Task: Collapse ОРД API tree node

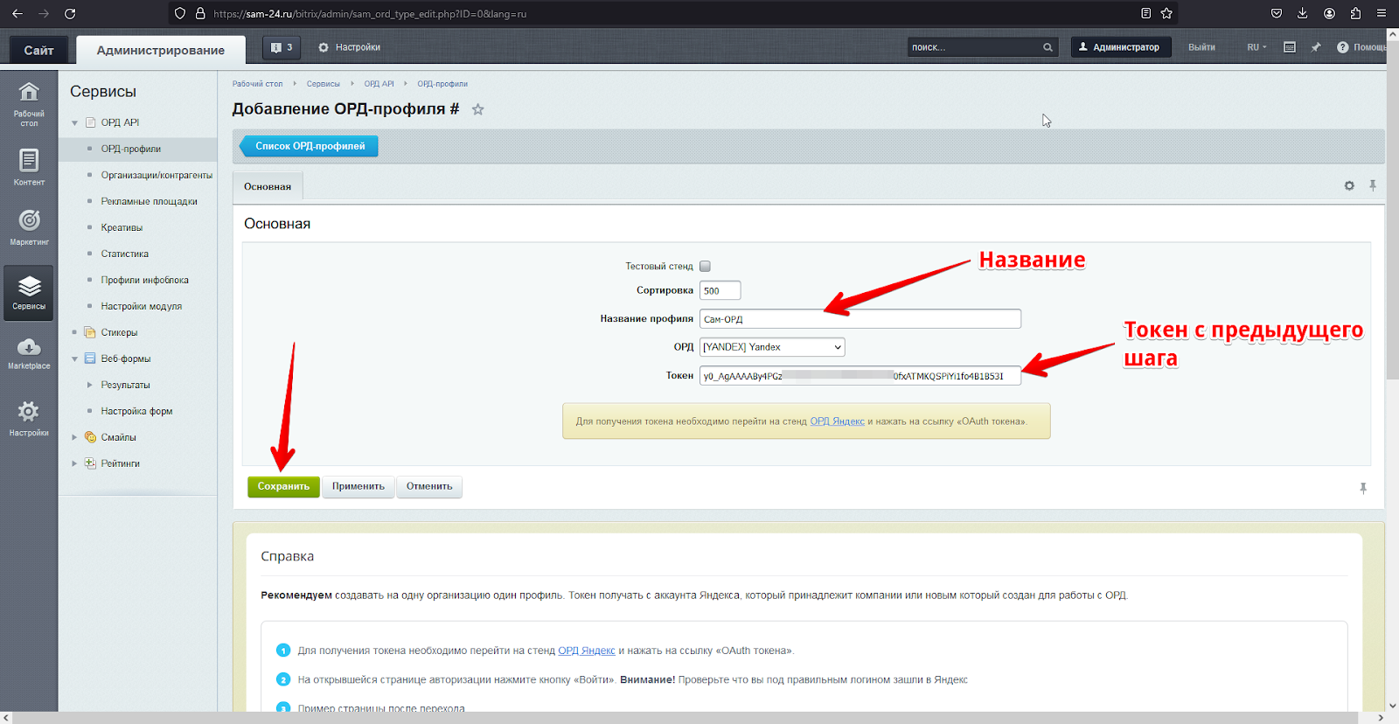Action: coord(75,123)
